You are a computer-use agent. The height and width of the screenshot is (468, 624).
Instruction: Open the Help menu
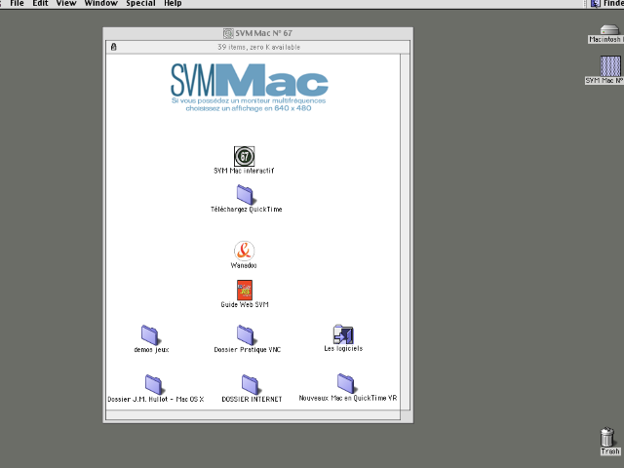(173, 4)
